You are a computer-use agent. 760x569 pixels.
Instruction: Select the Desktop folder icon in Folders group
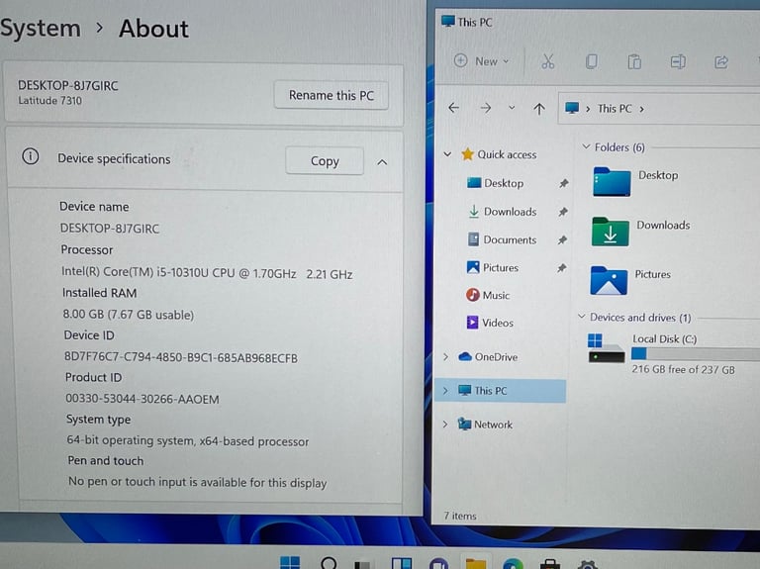click(612, 182)
